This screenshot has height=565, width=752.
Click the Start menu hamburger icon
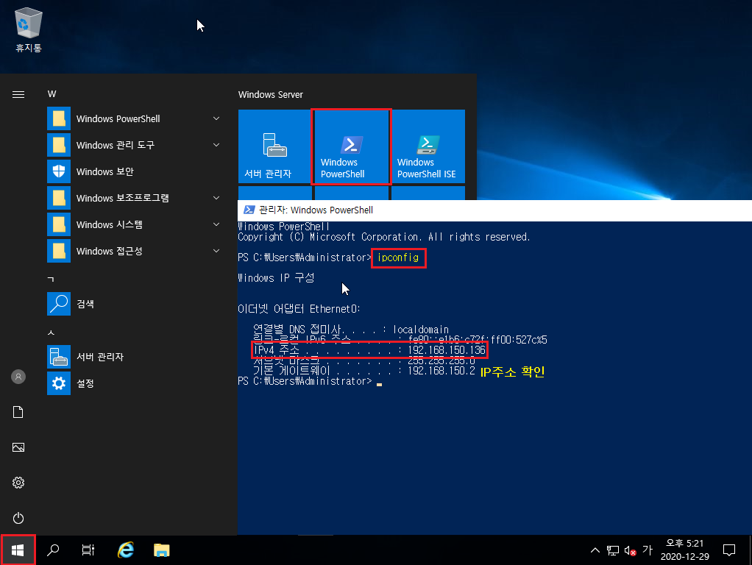[18, 94]
